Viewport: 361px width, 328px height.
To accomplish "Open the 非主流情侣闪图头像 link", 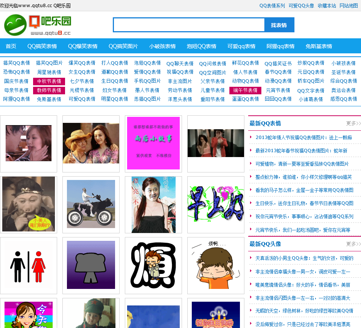I will click(303, 298).
